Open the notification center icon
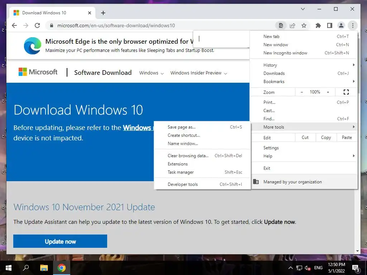Screen dimensions: 367x275 click(x=356, y=268)
